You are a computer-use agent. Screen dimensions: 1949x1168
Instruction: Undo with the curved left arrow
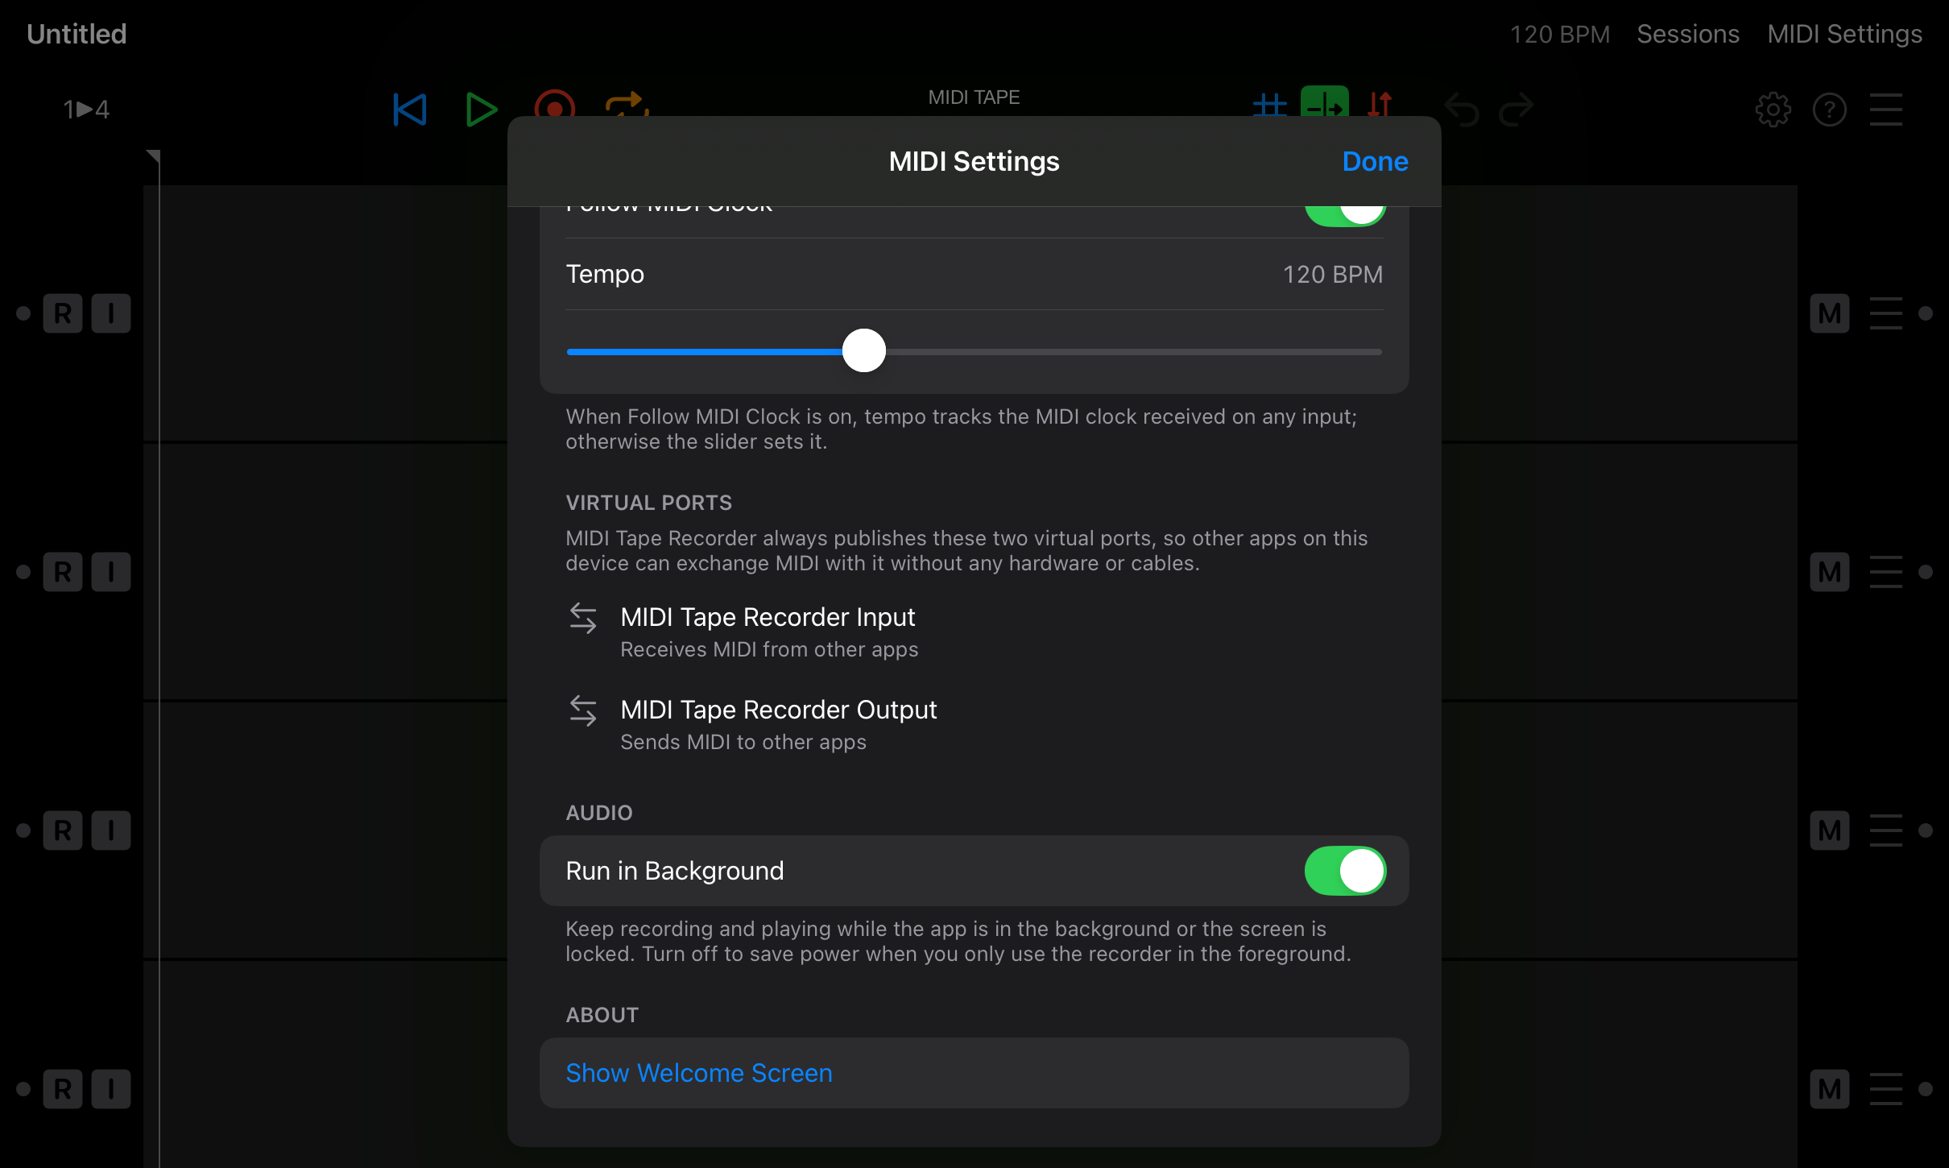point(1462,110)
